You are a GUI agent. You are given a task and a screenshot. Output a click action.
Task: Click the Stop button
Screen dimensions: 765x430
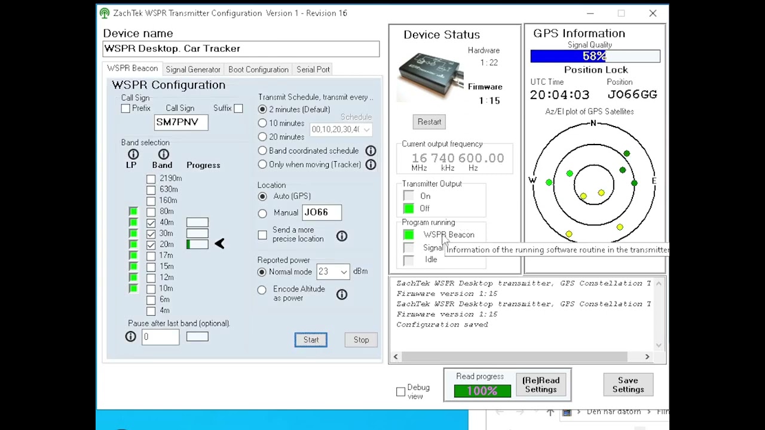[361, 340]
